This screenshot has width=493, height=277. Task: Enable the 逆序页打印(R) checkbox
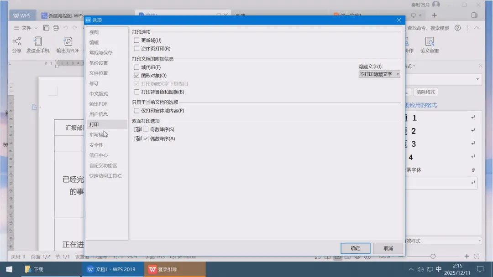click(x=136, y=48)
